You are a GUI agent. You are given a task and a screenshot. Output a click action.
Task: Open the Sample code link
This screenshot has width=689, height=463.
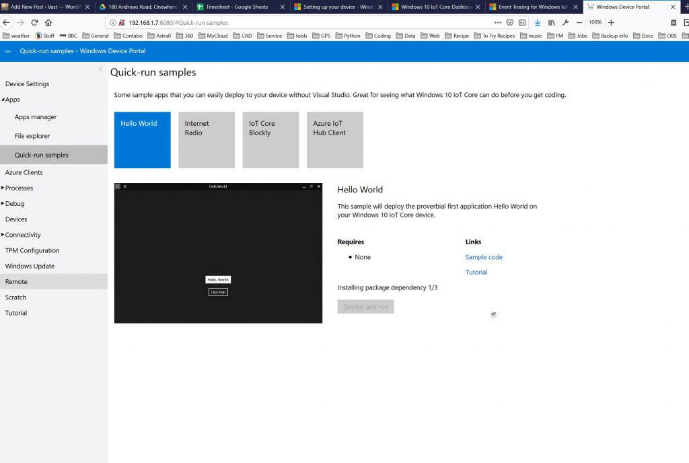click(x=484, y=257)
